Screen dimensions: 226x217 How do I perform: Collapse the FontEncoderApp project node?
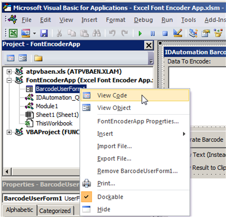[x=9, y=80]
